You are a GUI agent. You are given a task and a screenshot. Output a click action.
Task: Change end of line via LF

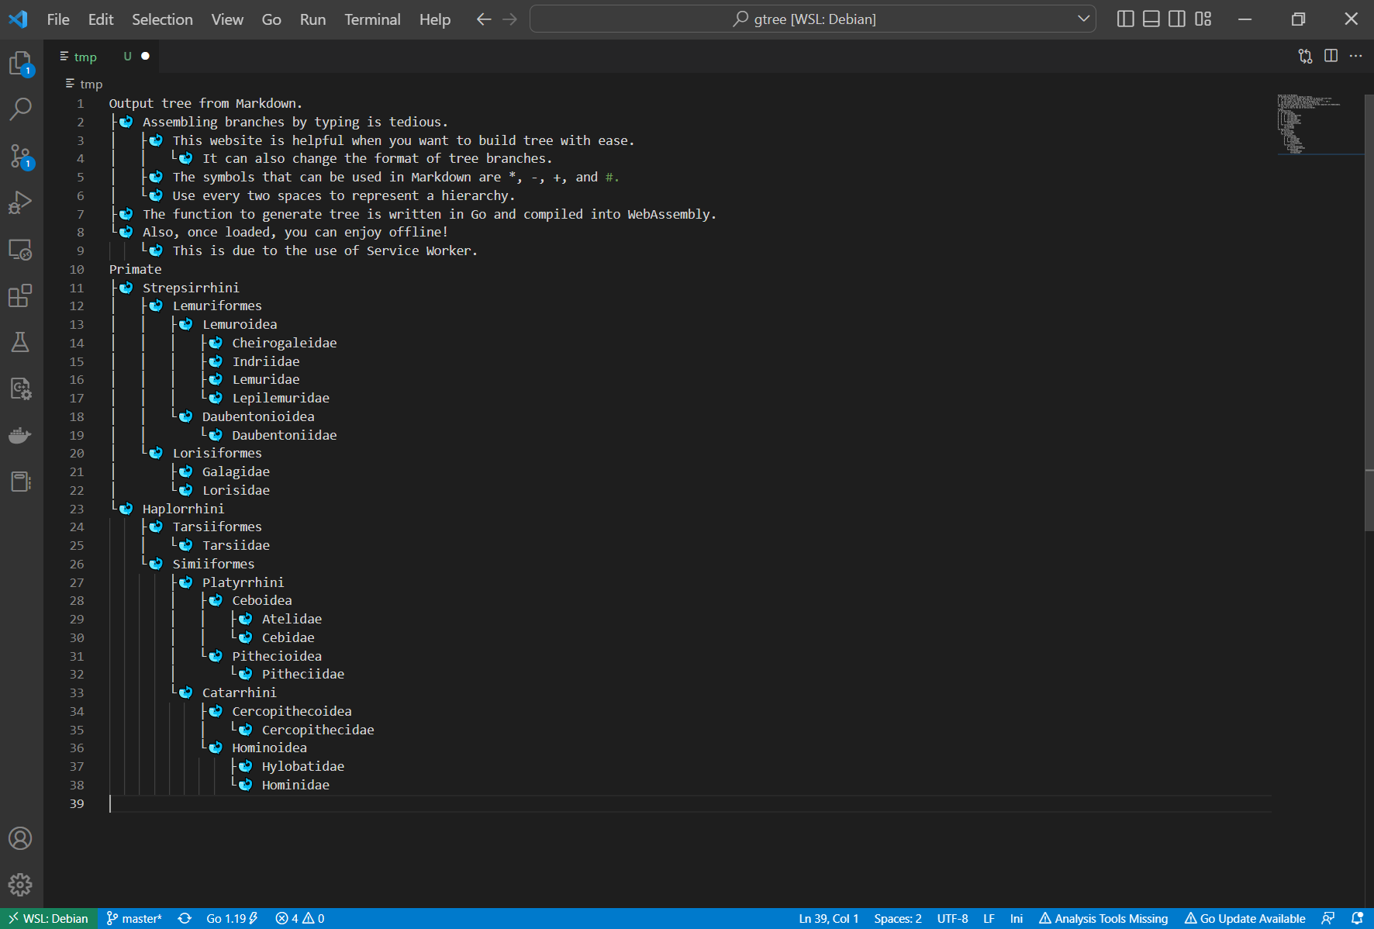(989, 919)
